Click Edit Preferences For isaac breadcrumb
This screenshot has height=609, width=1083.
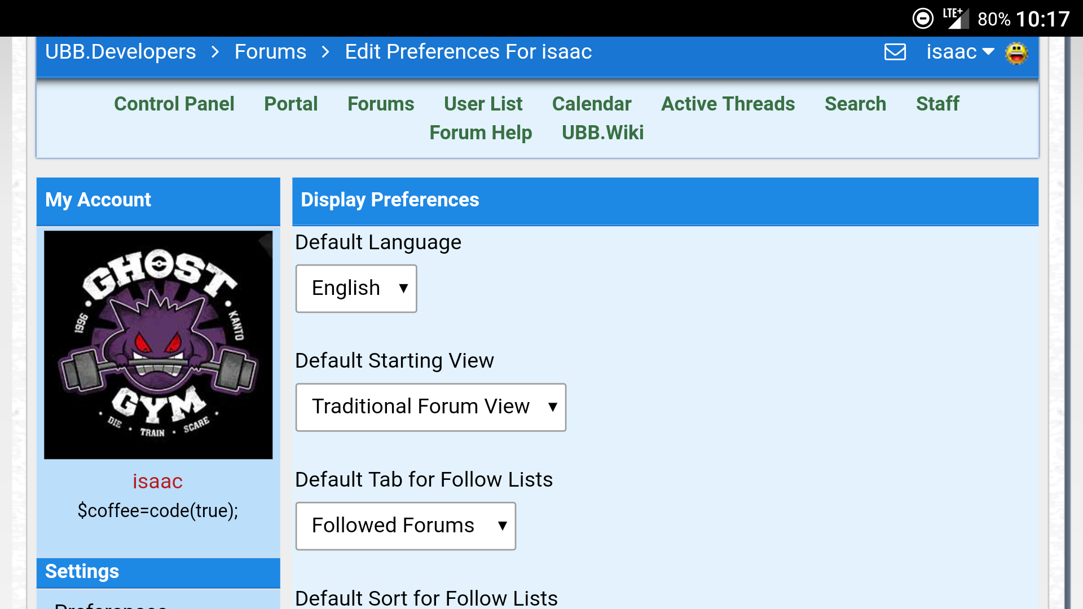click(x=468, y=52)
